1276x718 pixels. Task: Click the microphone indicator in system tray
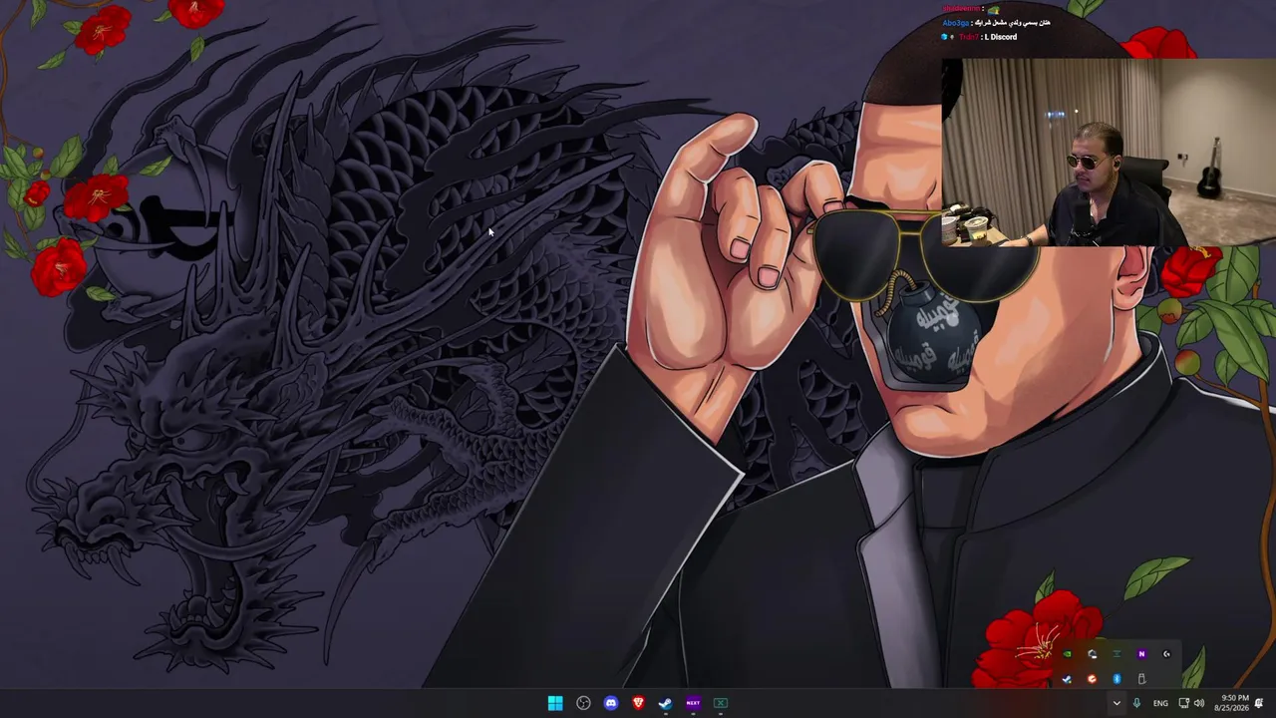click(1136, 703)
